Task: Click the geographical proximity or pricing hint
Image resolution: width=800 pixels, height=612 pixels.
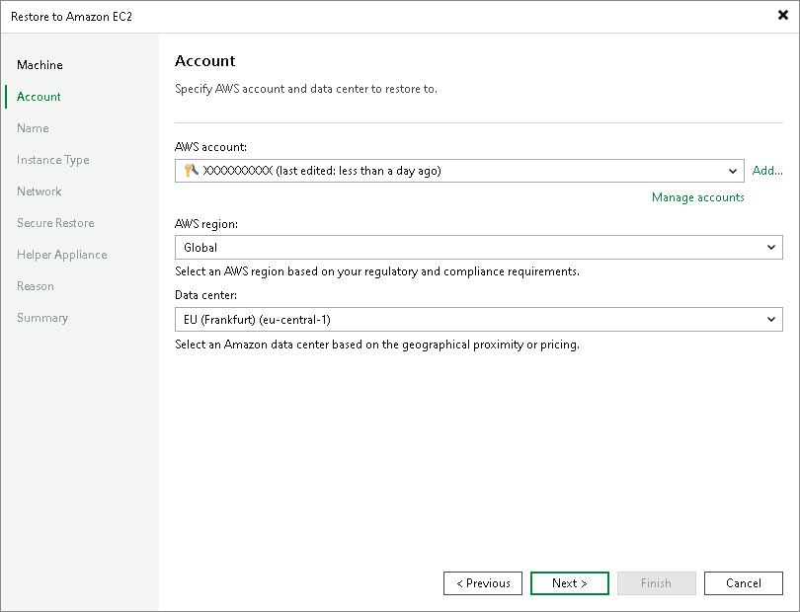Action: (377, 344)
